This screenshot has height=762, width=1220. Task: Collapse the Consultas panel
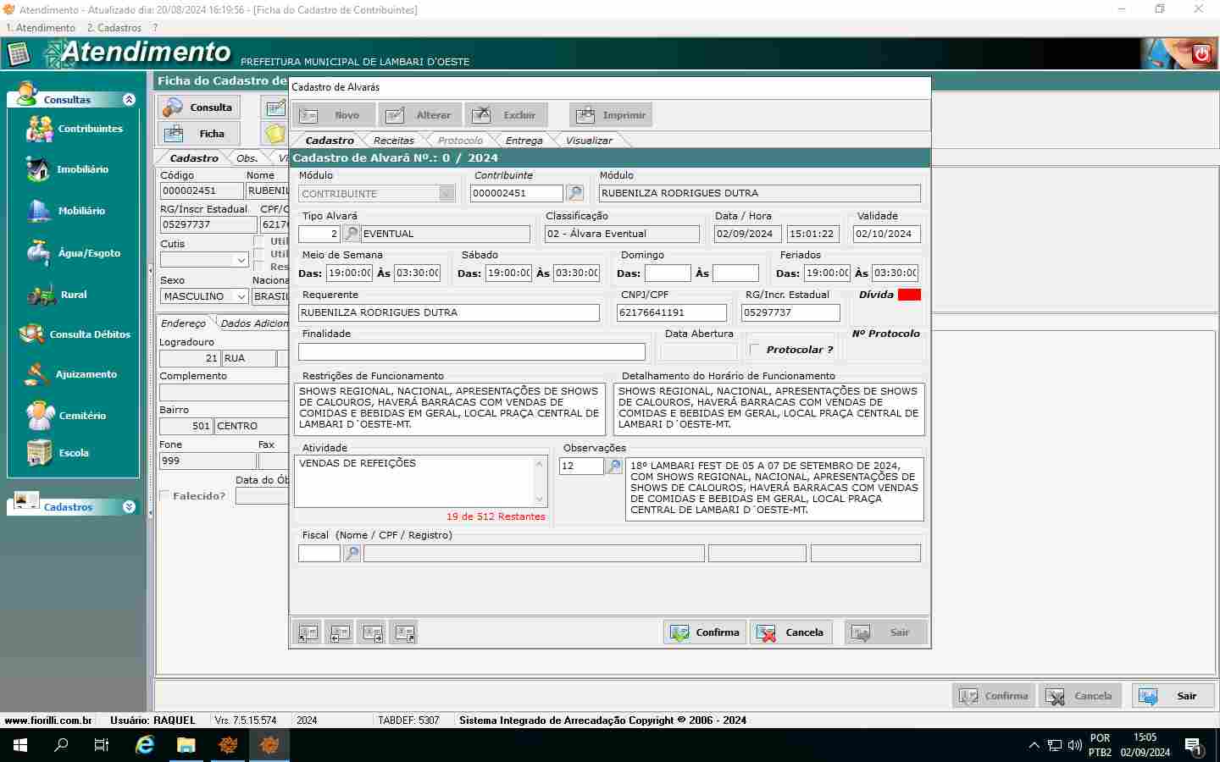click(129, 99)
